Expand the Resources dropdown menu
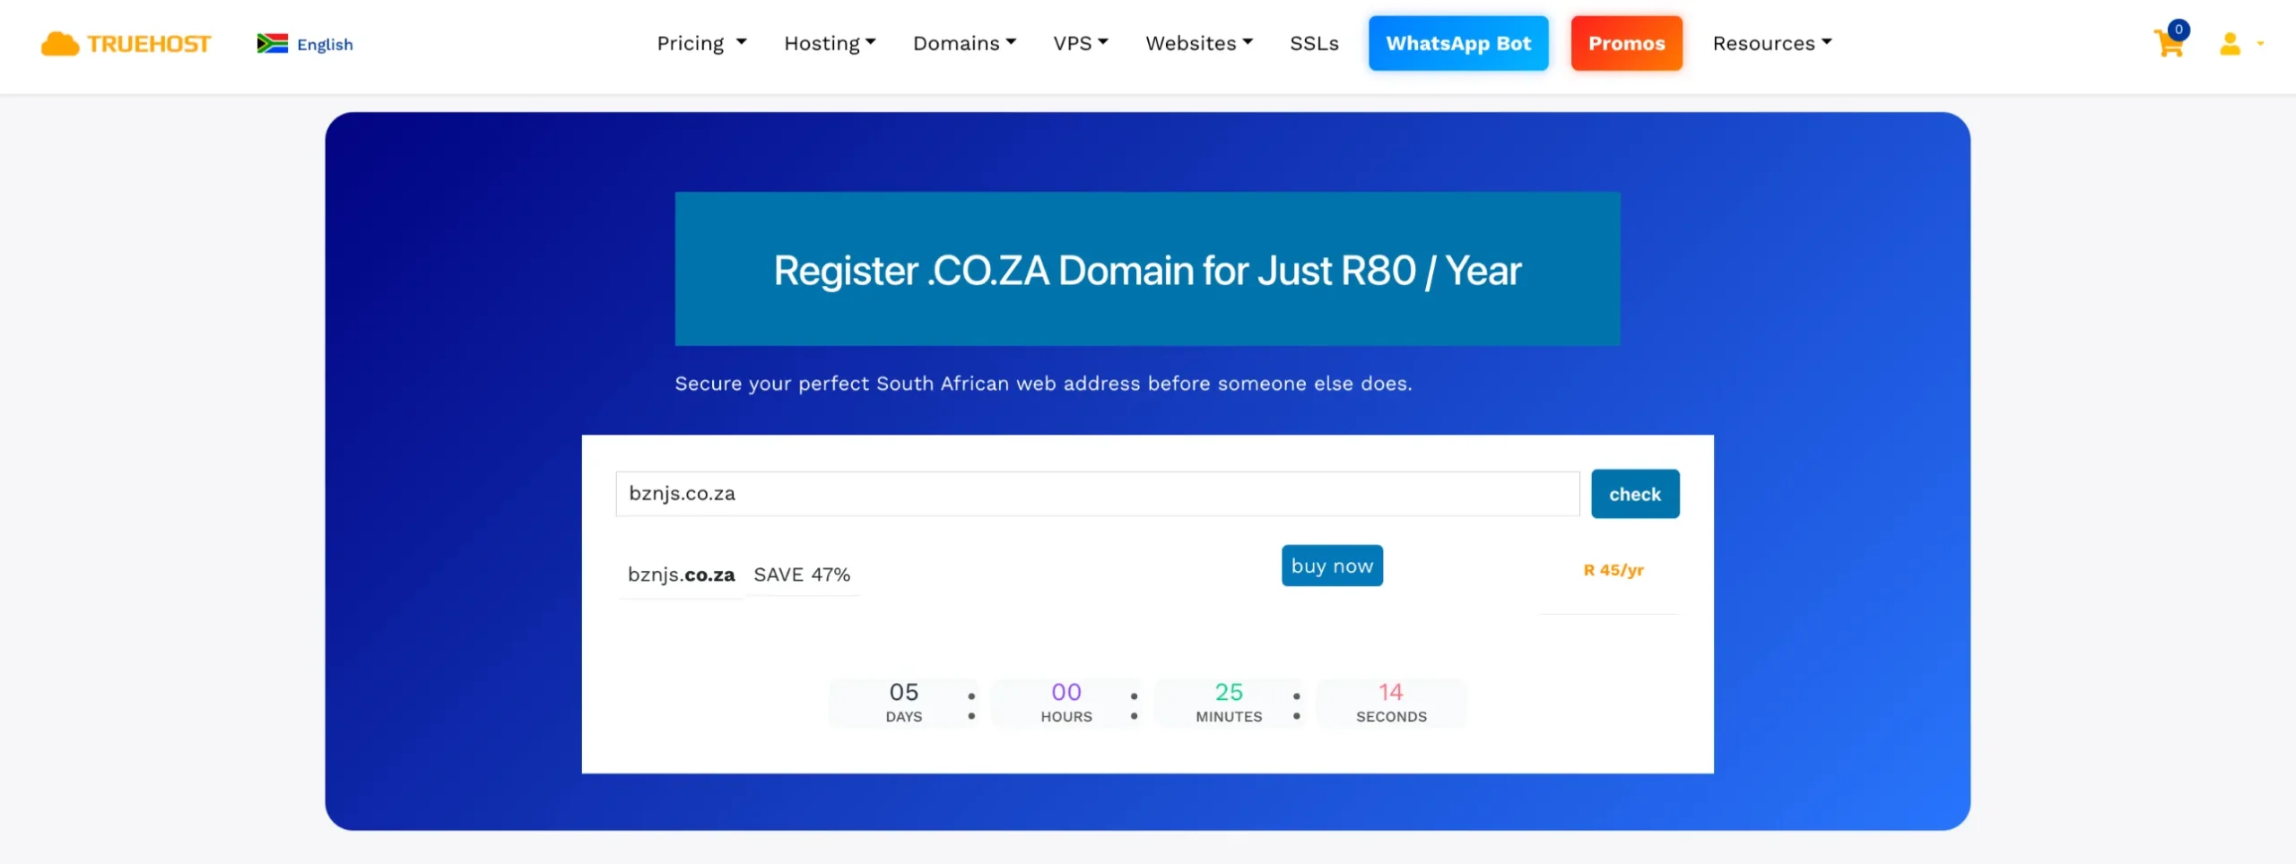The width and height of the screenshot is (2296, 864). click(x=1772, y=43)
